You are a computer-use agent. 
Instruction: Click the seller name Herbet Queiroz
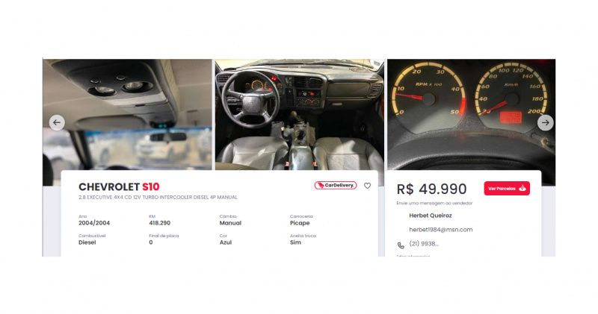click(431, 216)
